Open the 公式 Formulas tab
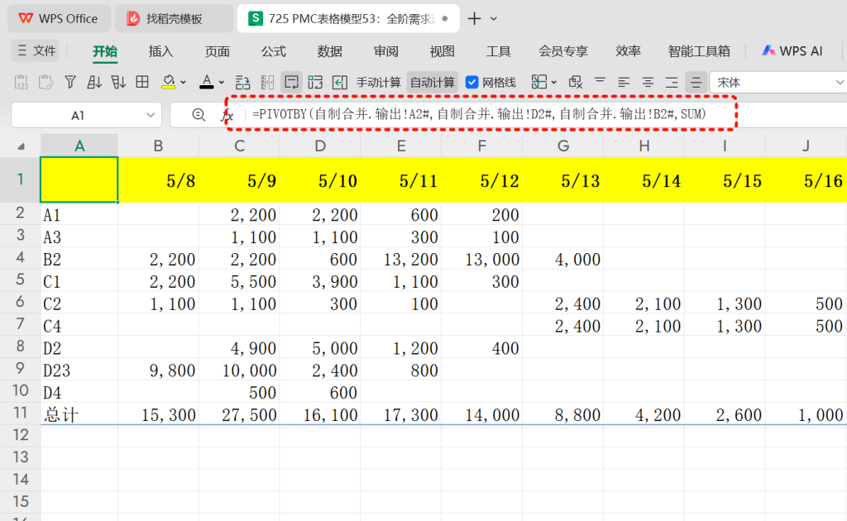Image resolution: width=847 pixels, height=521 pixels. [273, 51]
